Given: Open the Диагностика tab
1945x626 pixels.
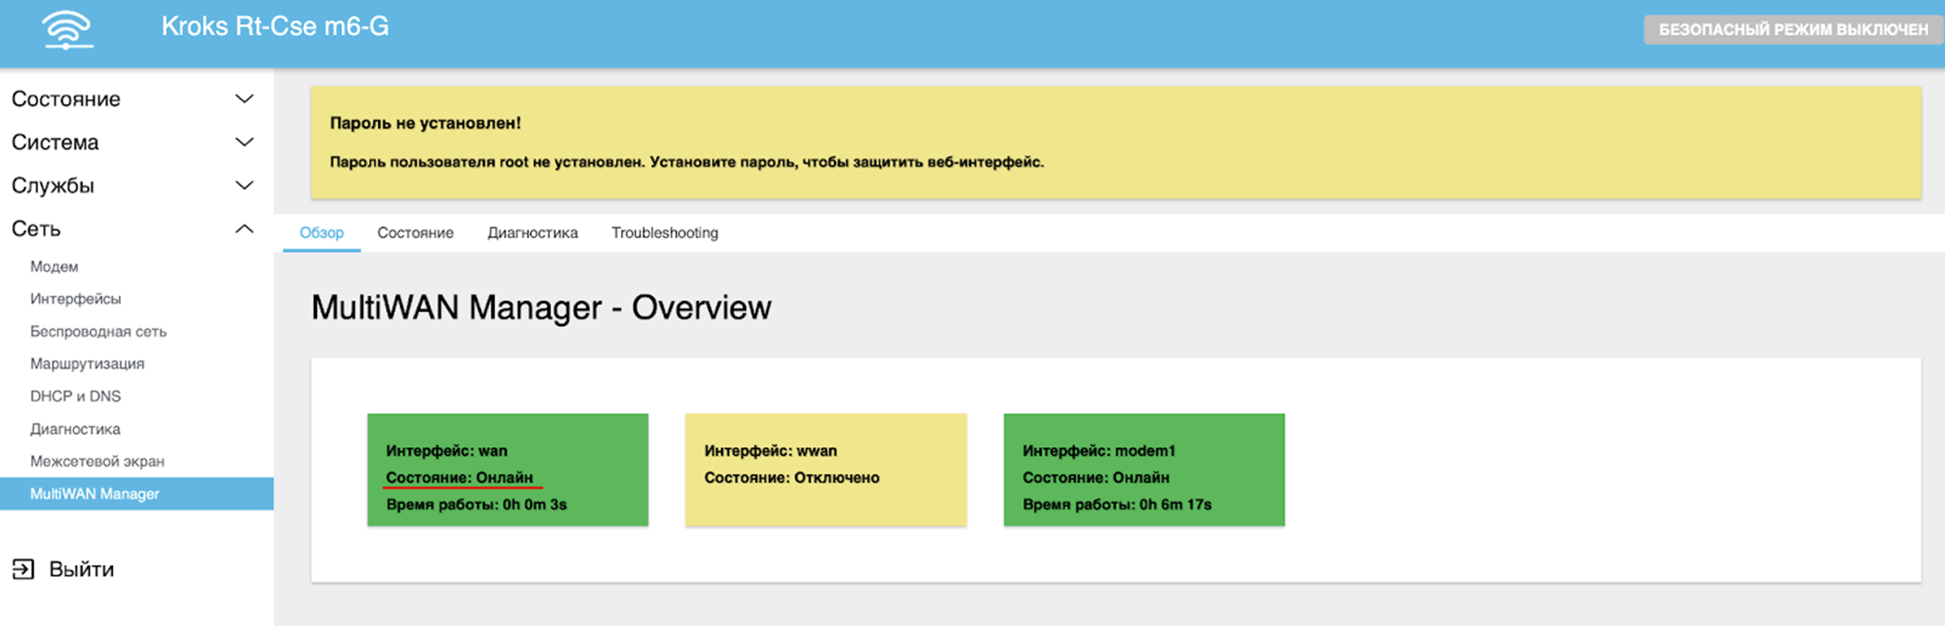Looking at the screenshot, I should coord(532,232).
